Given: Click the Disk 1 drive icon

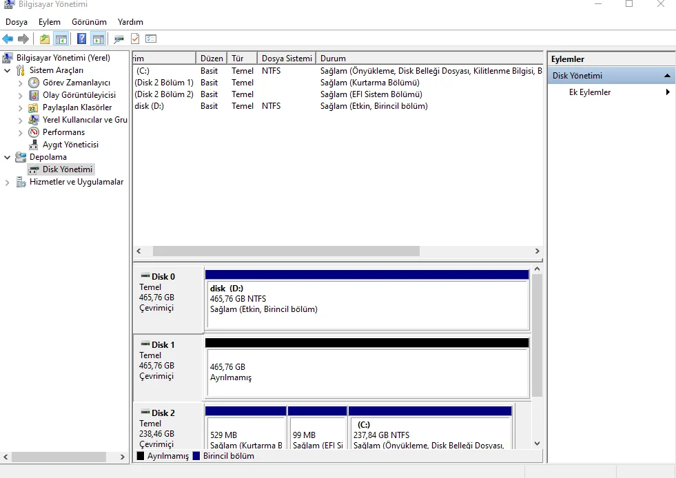Looking at the screenshot, I should click(x=145, y=344).
